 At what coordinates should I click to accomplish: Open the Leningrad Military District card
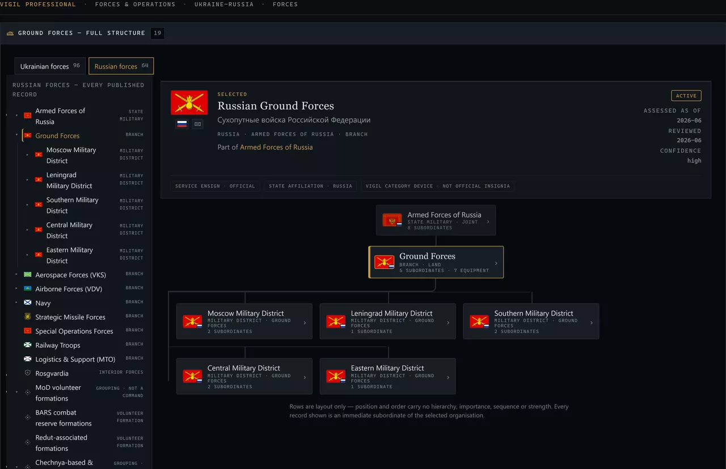(x=387, y=322)
